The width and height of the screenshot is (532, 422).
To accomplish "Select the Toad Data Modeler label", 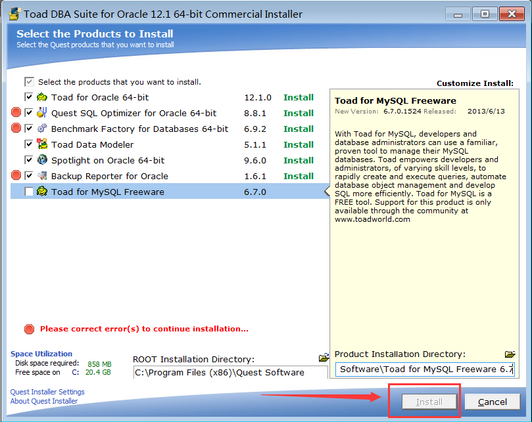I will coord(92,144).
